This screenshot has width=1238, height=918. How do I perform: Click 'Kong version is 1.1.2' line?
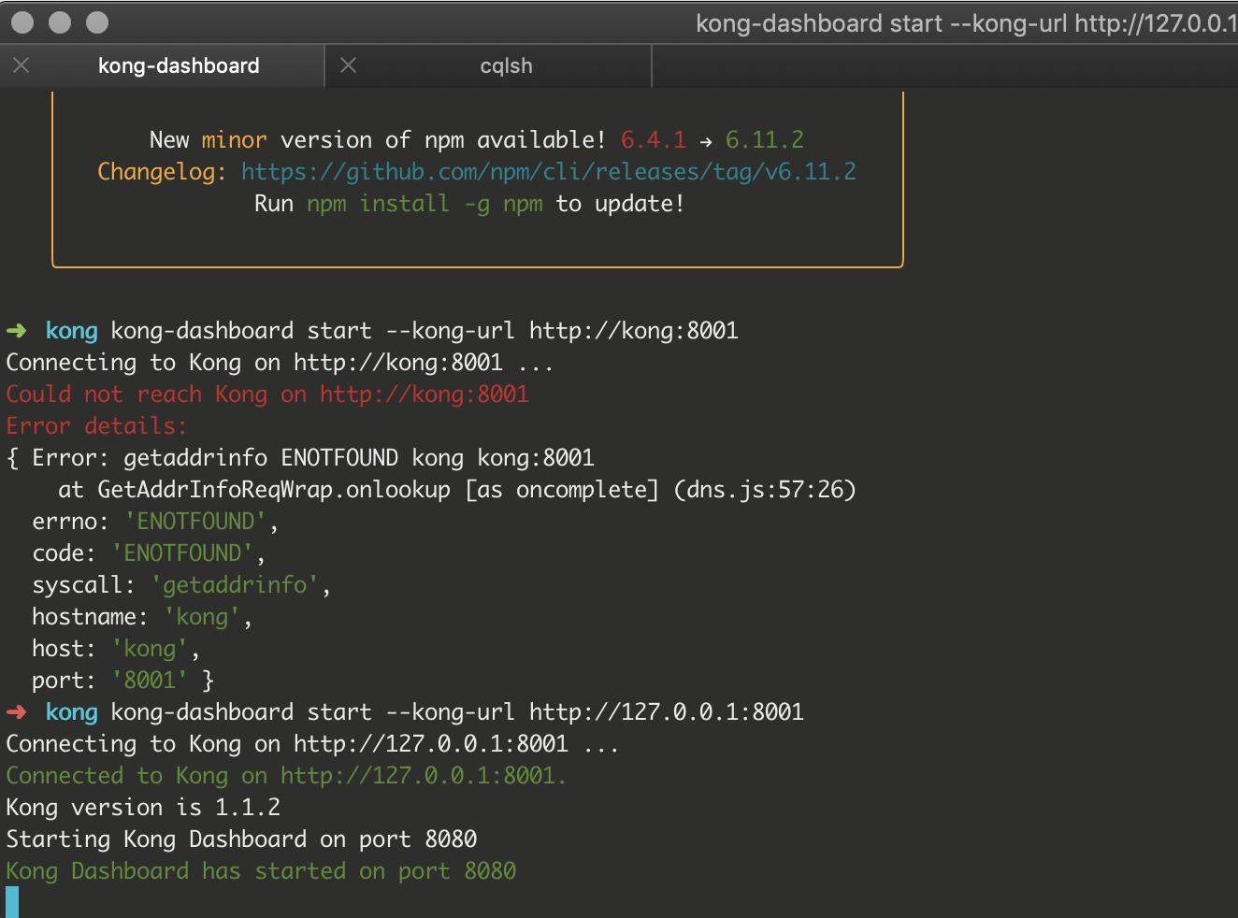pos(143,808)
